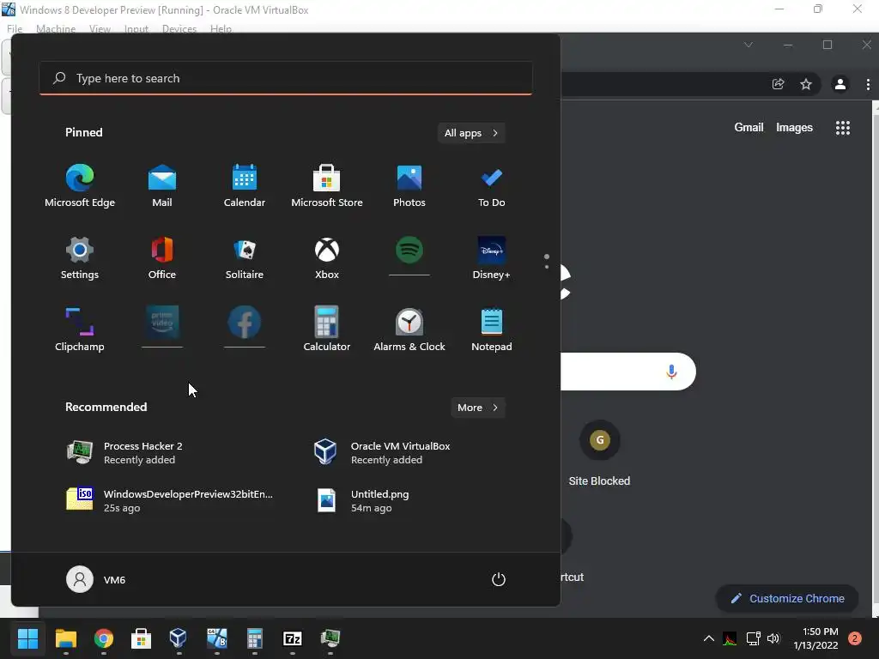The height and width of the screenshot is (659, 879).
Task: Open the View menu in VirtualBox
Action: pos(100,28)
